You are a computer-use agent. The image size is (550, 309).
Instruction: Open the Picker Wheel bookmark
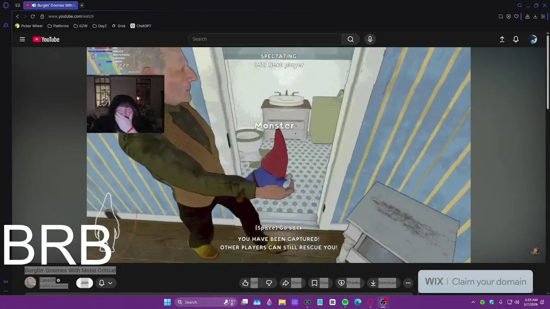tap(29, 26)
